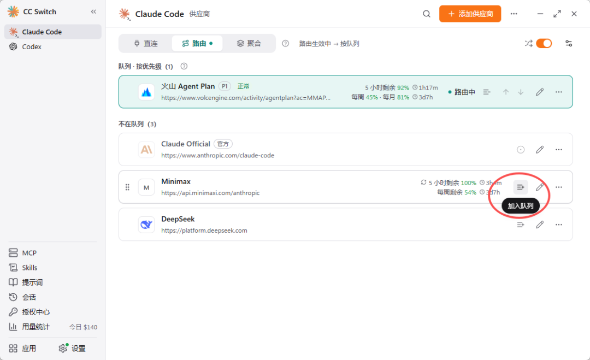Add Minimax to the queue
This screenshot has width=590, height=360.
[x=521, y=187]
